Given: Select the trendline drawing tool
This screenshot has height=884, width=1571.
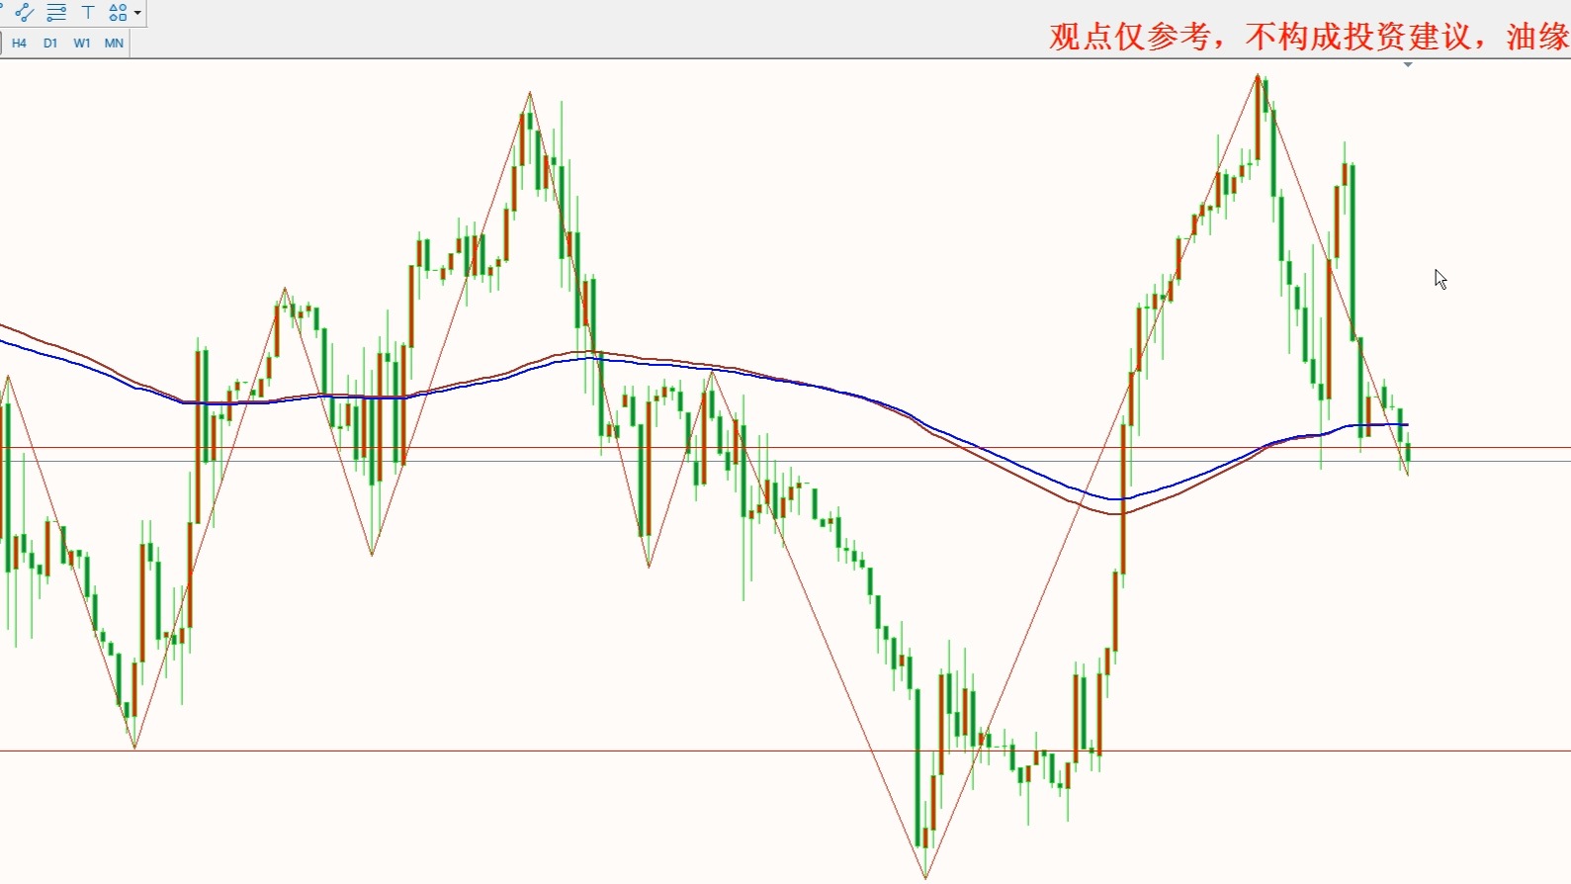Looking at the screenshot, I should pyautogui.click(x=25, y=13).
